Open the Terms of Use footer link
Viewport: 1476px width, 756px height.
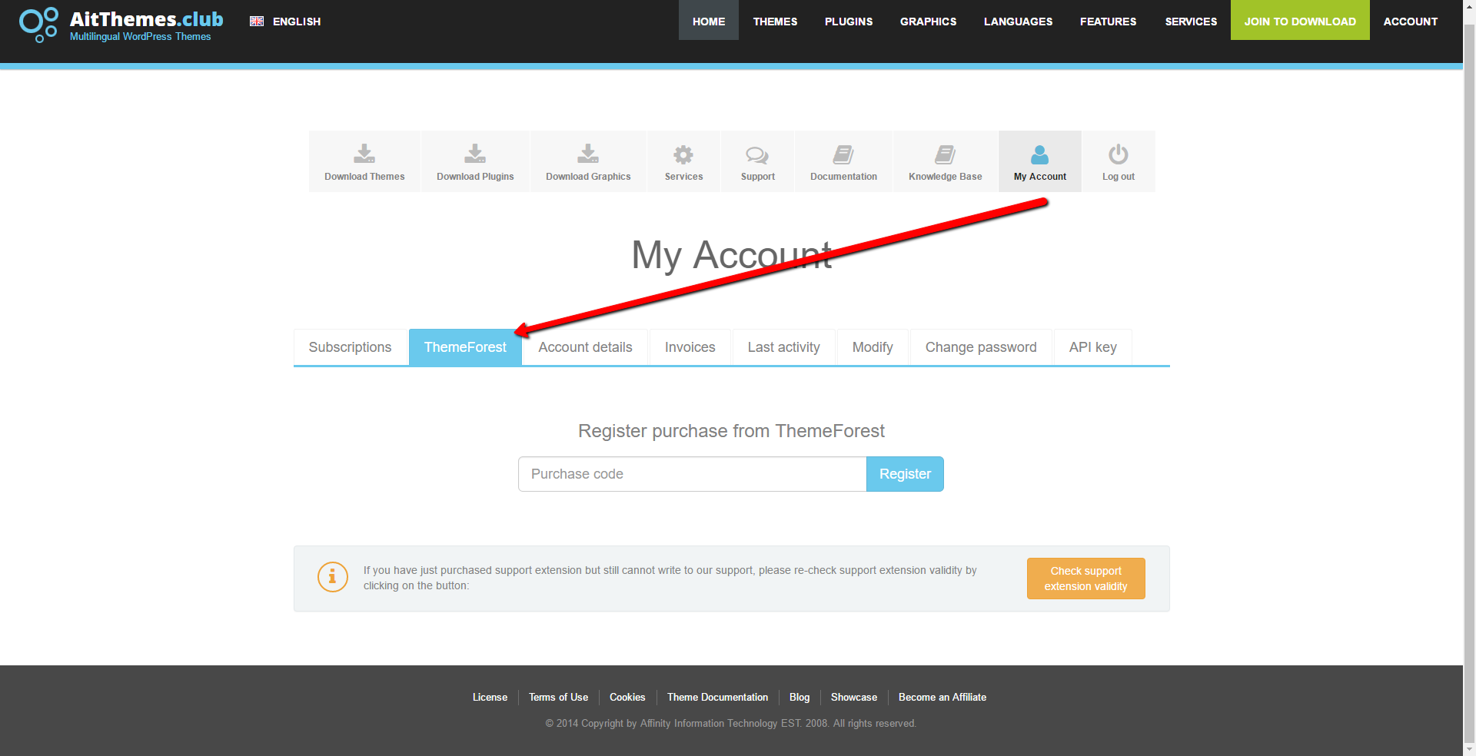pos(558,697)
